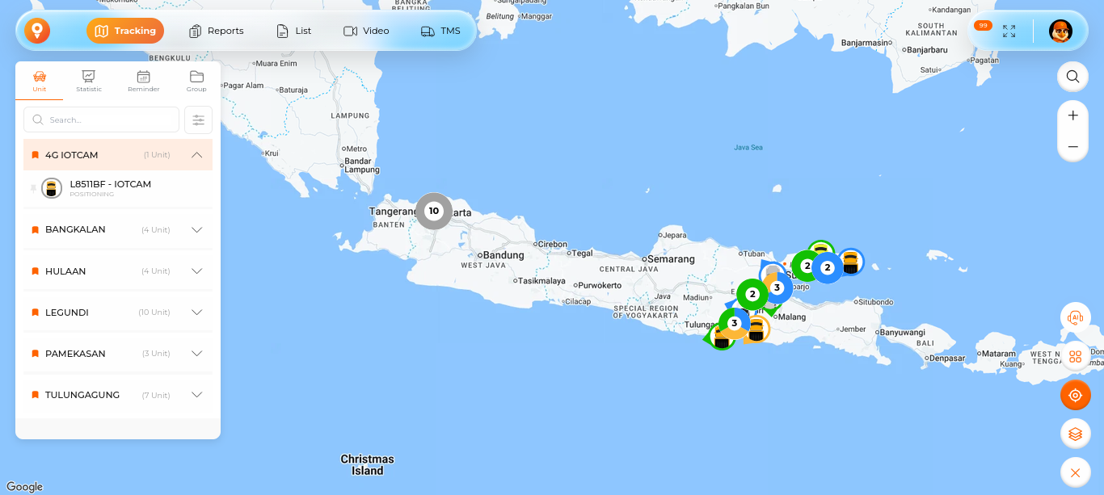The height and width of the screenshot is (495, 1104).
Task: Toggle the L8511BF unit marker checkbox
Action: click(x=33, y=188)
